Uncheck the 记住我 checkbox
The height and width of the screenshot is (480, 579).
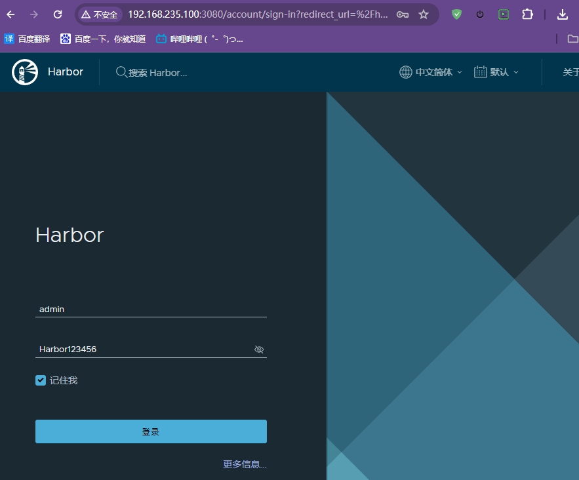tap(41, 380)
